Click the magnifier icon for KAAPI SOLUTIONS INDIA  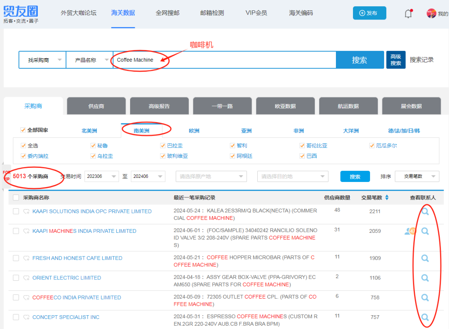(424, 212)
